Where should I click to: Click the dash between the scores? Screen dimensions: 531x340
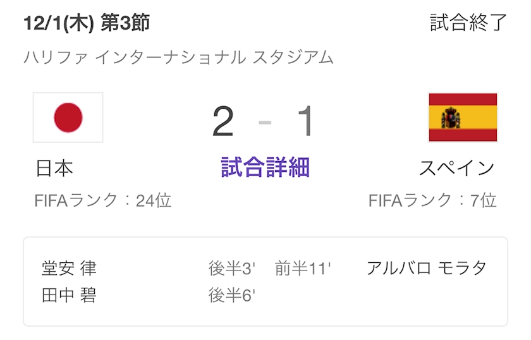point(265,122)
